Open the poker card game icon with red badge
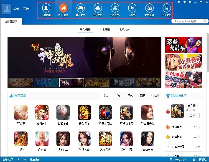 (x=42, y=112)
